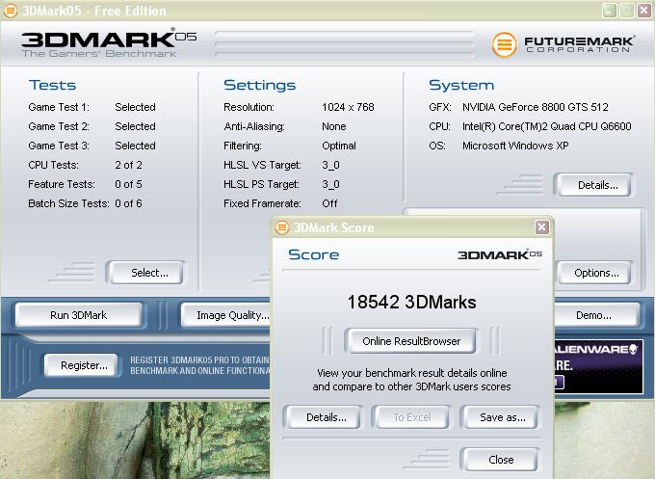Screen dimensions: 655x479
Task: Start the benchmark with Run 3DMark
Action: click(x=79, y=315)
